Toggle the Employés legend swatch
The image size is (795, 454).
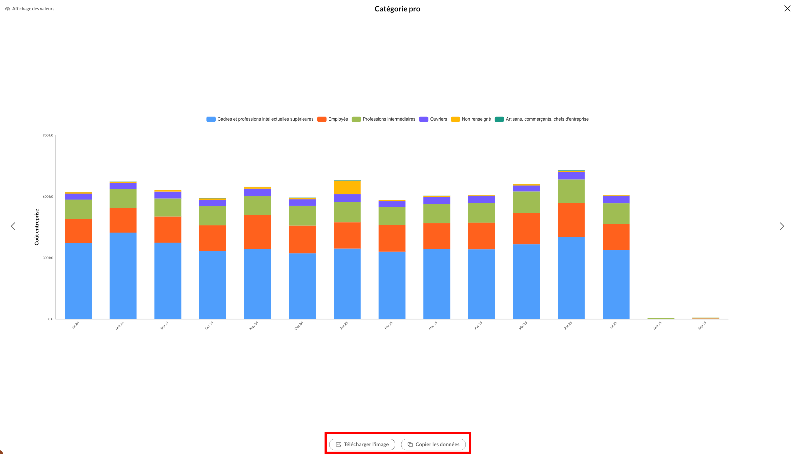322,119
